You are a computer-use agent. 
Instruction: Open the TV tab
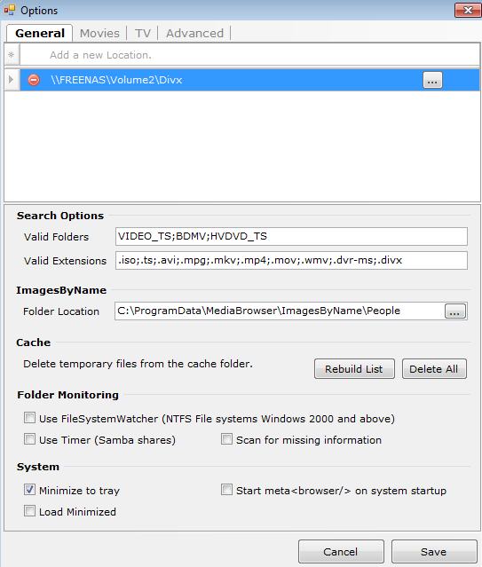coord(143,33)
